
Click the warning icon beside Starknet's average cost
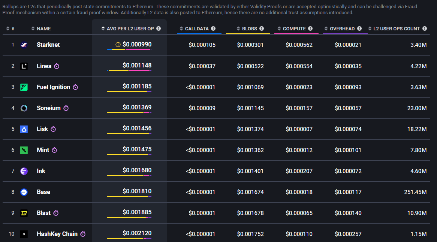coord(118,45)
